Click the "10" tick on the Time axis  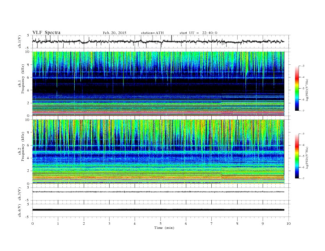tap(288, 224)
